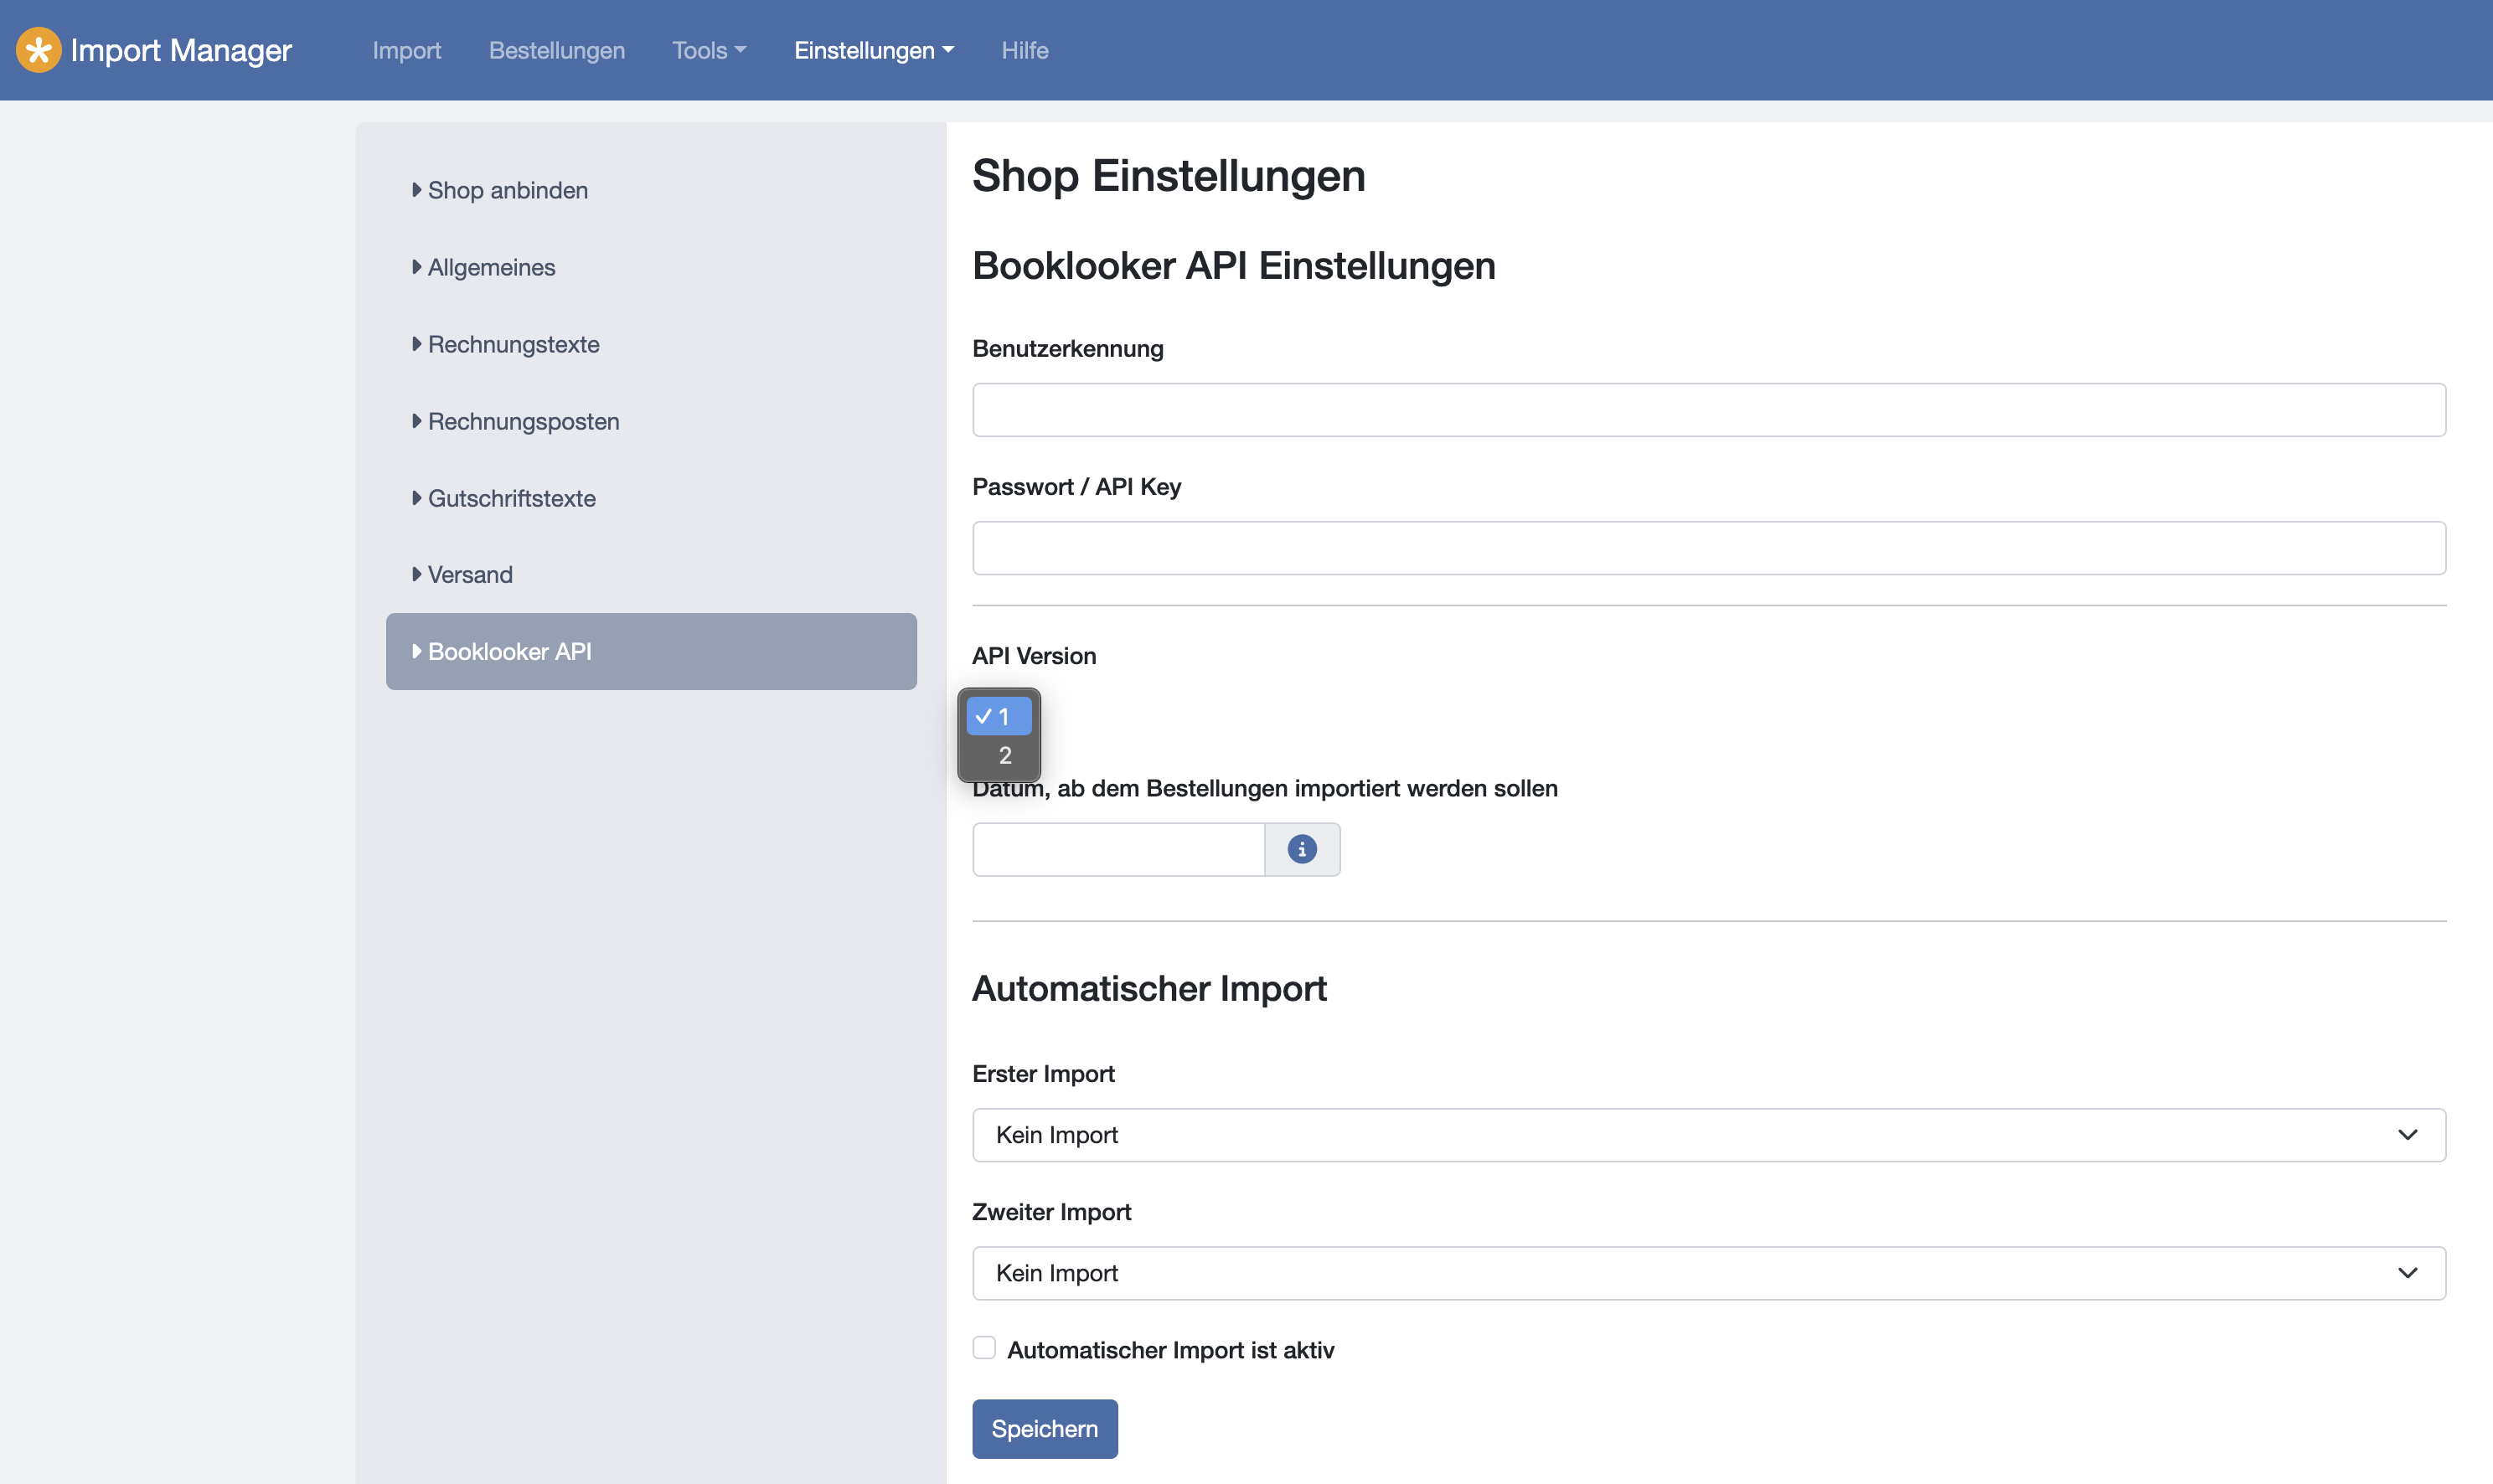Open the Erster Import dropdown
2493x1484 pixels.
pyautogui.click(x=1708, y=1135)
